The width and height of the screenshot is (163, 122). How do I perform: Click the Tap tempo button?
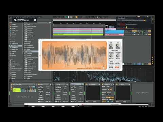18,17
